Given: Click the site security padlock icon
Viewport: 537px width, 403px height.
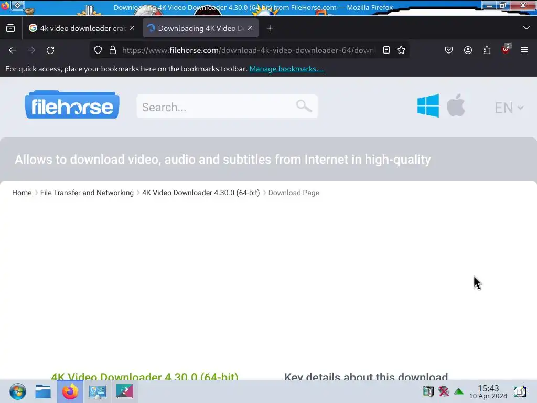Looking at the screenshot, I should click(113, 50).
